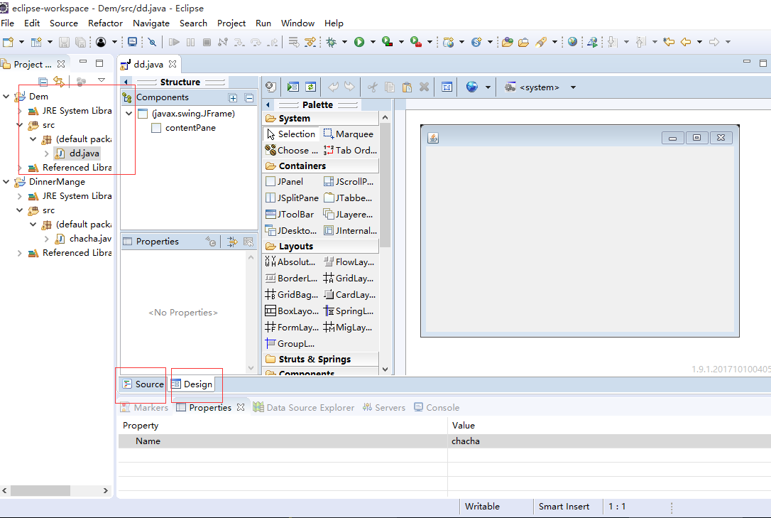Image resolution: width=771 pixels, height=518 pixels.
Task: Click the JFrame preview in design canvas
Action: click(580, 231)
